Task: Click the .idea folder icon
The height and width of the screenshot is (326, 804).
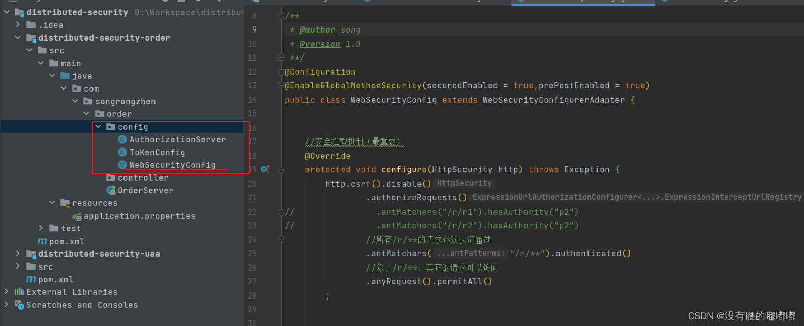Action: coord(31,24)
